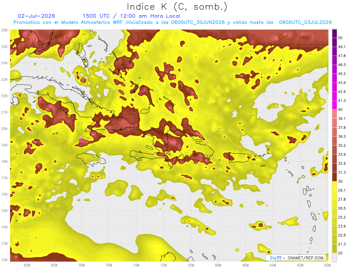Click the '42.6' color scale value
Image resolution: width=348 pixels, height=269 pixels.
[342, 92]
